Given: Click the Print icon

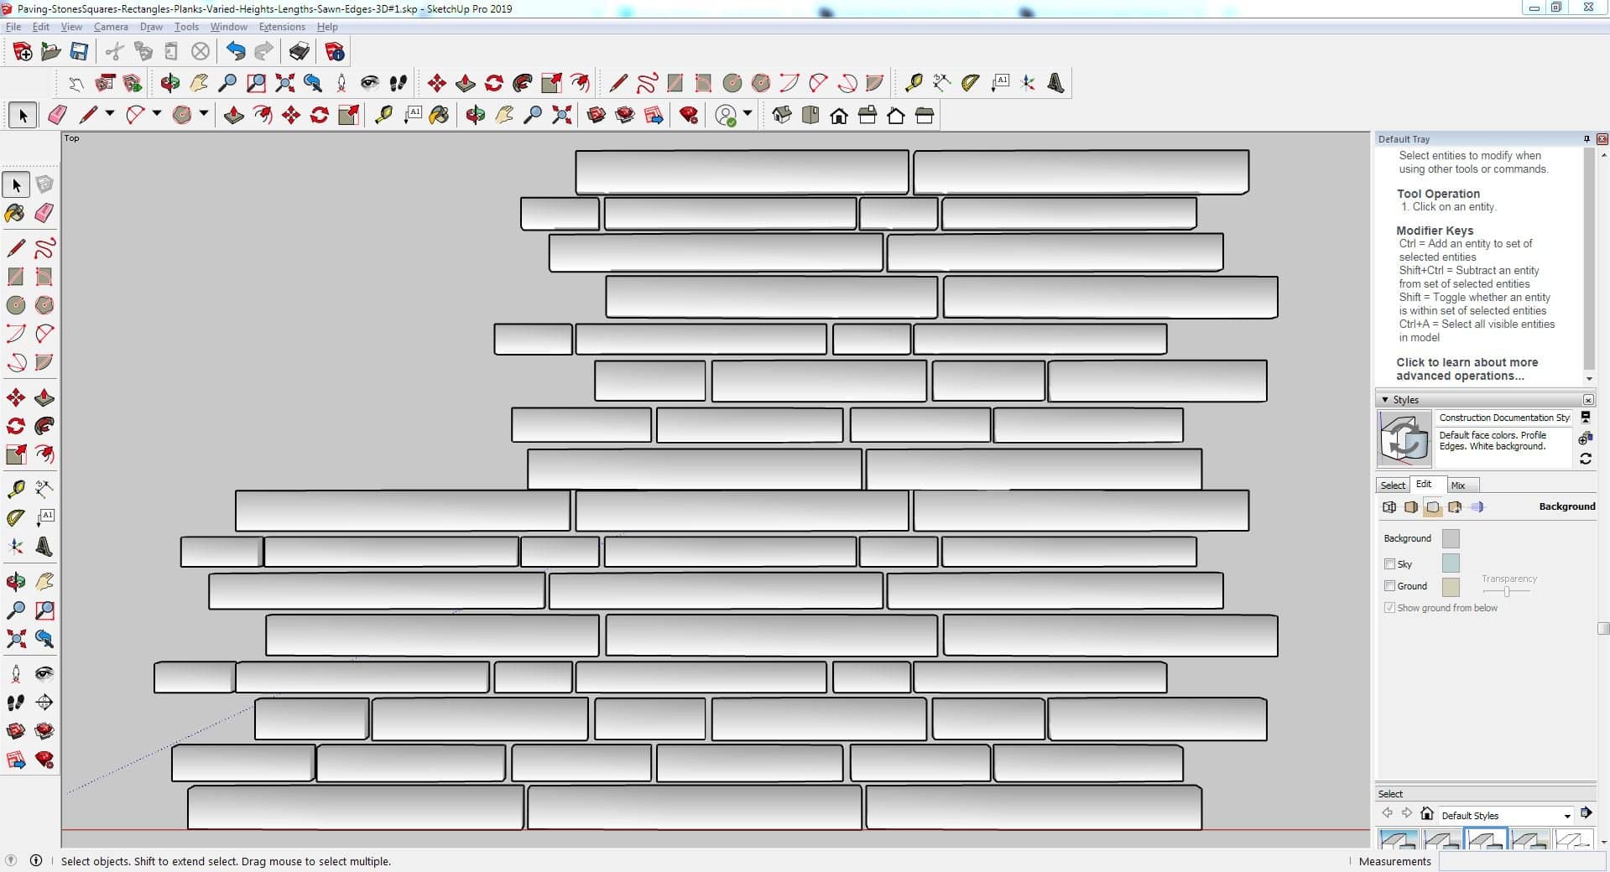Looking at the screenshot, I should coord(299,52).
